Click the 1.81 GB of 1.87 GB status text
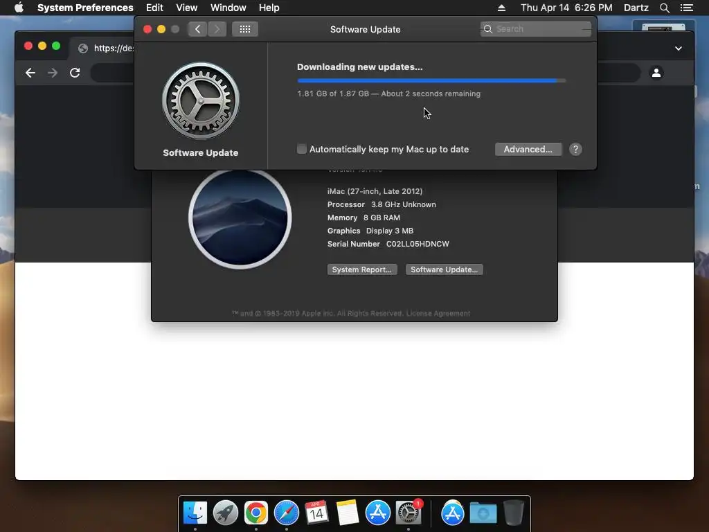709x532 pixels. pyautogui.click(x=333, y=94)
